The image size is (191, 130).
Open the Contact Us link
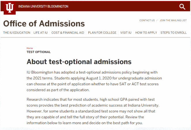(x=147, y=20)
